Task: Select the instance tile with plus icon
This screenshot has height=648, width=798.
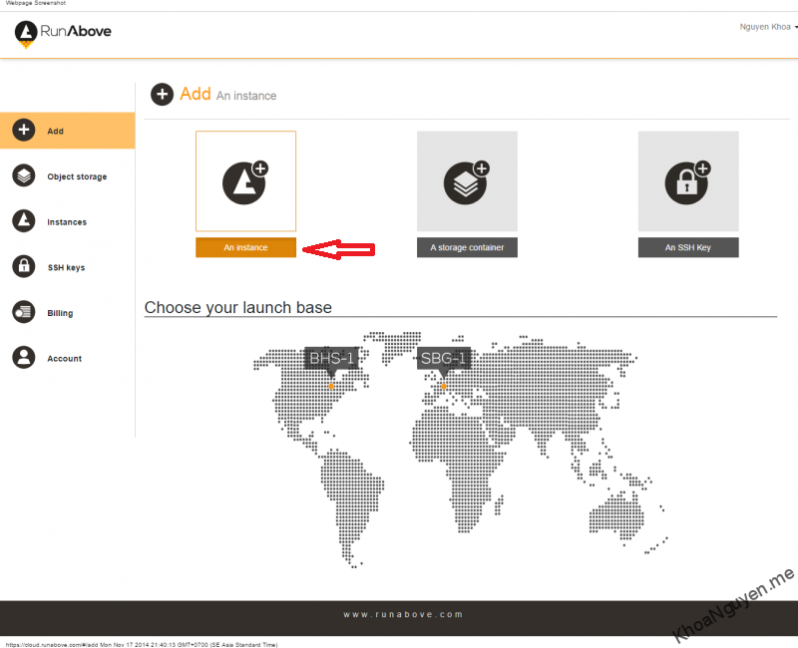Action: 245,181
